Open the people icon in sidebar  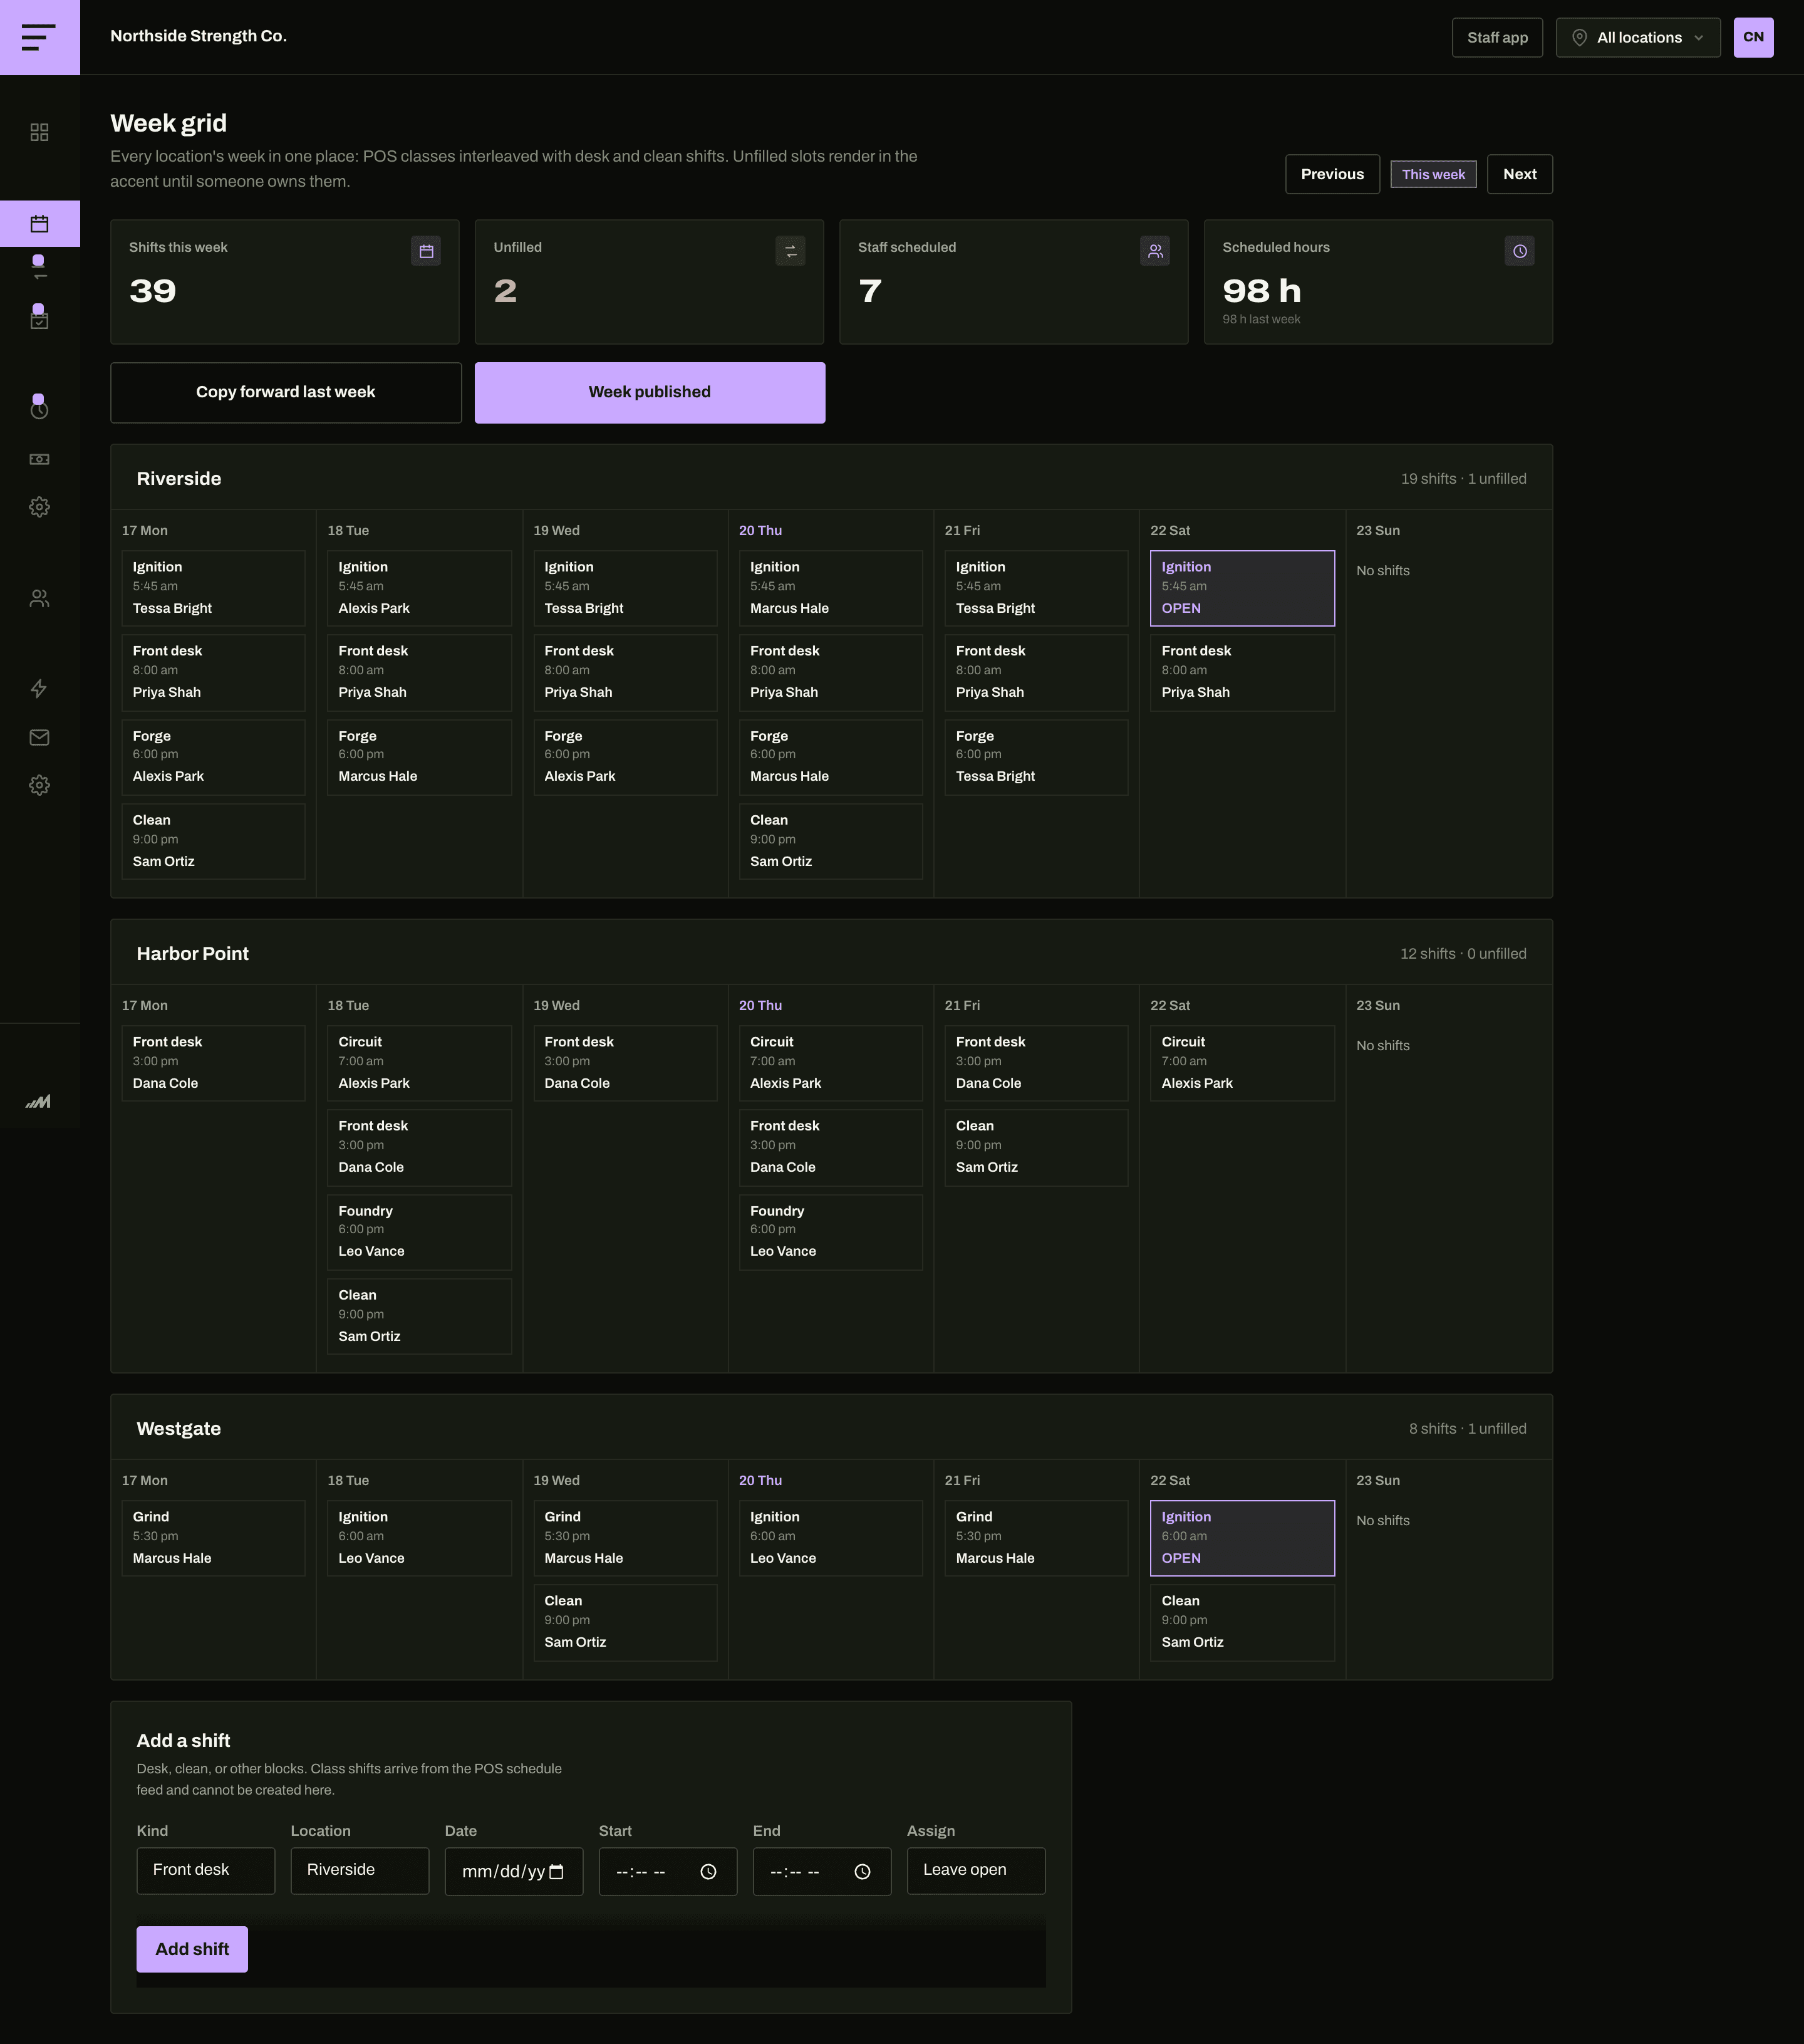[x=39, y=598]
